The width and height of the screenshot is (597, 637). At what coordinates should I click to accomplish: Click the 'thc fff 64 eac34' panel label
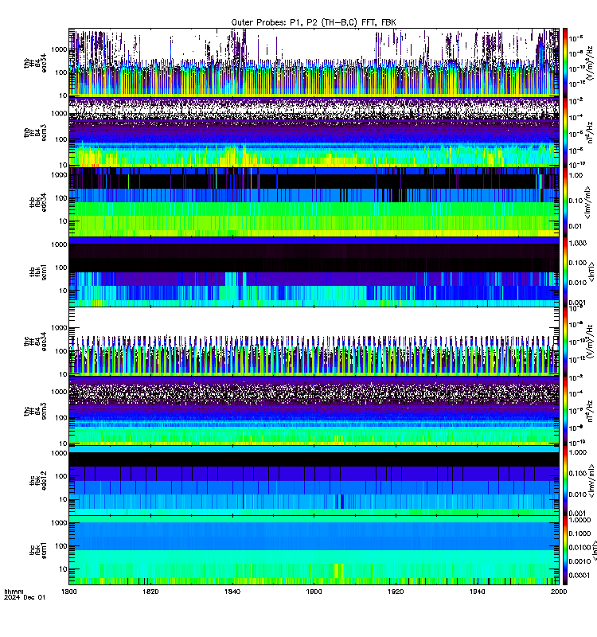[x=35, y=342]
